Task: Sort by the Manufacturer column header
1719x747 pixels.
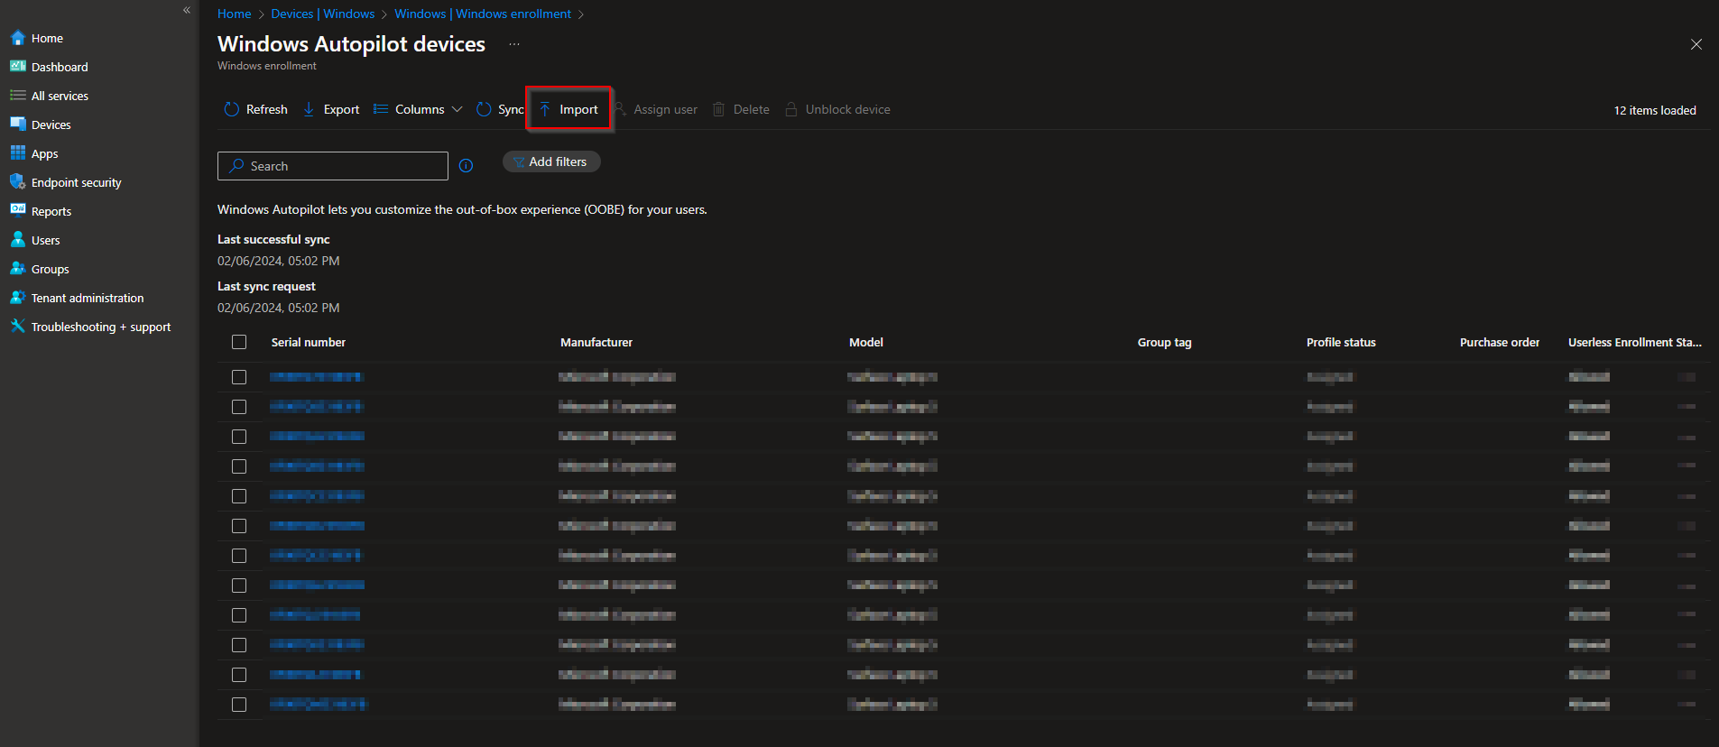Action: click(x=596, y=342)
